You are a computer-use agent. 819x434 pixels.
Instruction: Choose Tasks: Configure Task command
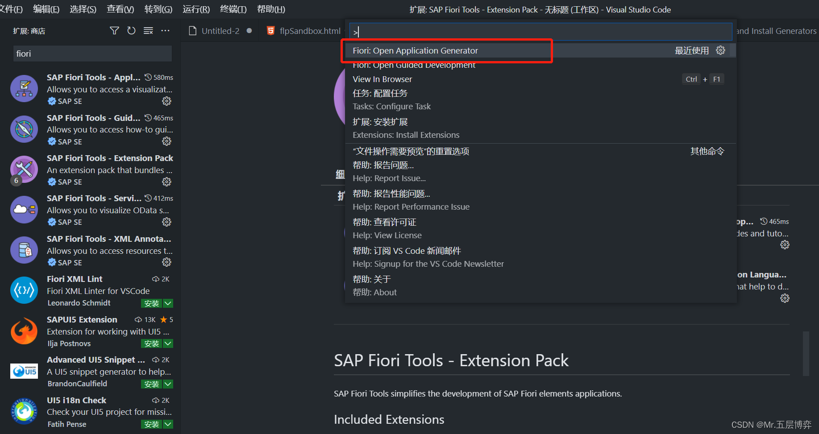540,100
